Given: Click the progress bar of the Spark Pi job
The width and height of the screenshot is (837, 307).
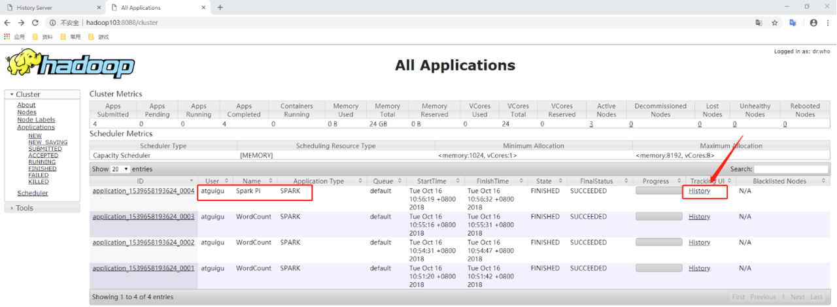Looking at the screenshot, I should (658, 191).
